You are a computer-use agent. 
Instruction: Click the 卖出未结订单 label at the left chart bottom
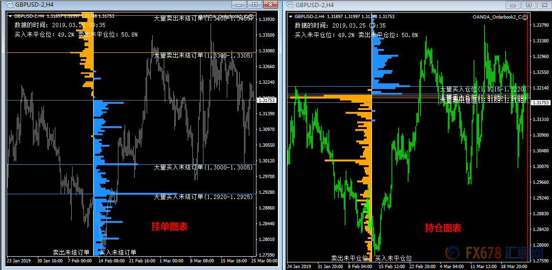point(71,252)
